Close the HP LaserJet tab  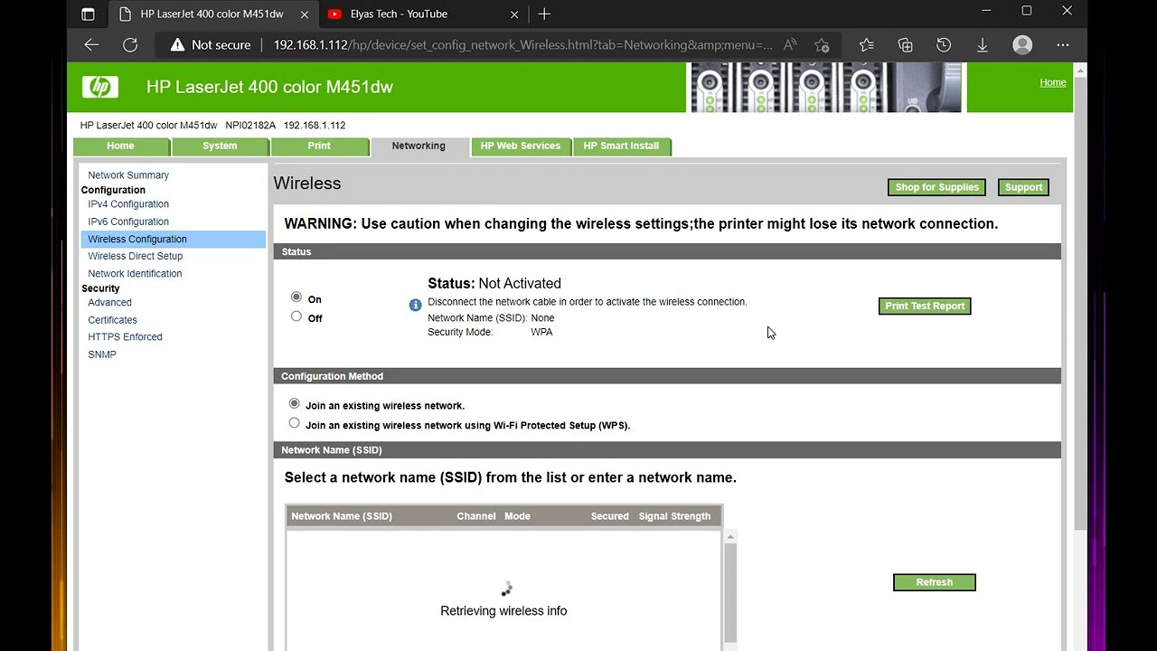305,14
